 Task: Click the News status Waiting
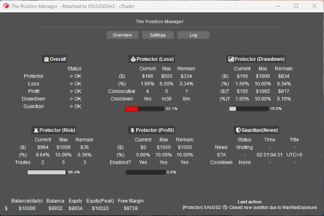click(x=245, y=148)
